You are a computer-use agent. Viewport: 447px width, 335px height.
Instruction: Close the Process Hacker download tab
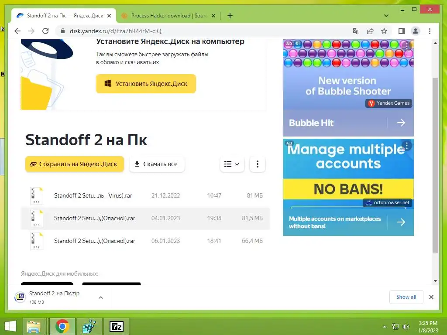tap(213, 16)
